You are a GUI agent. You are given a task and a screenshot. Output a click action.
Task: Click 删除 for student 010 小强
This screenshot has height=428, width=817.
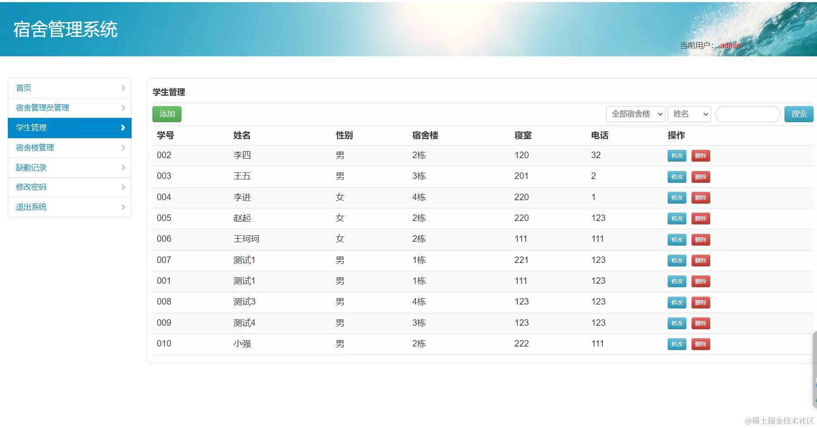click(x=701, y=344)
